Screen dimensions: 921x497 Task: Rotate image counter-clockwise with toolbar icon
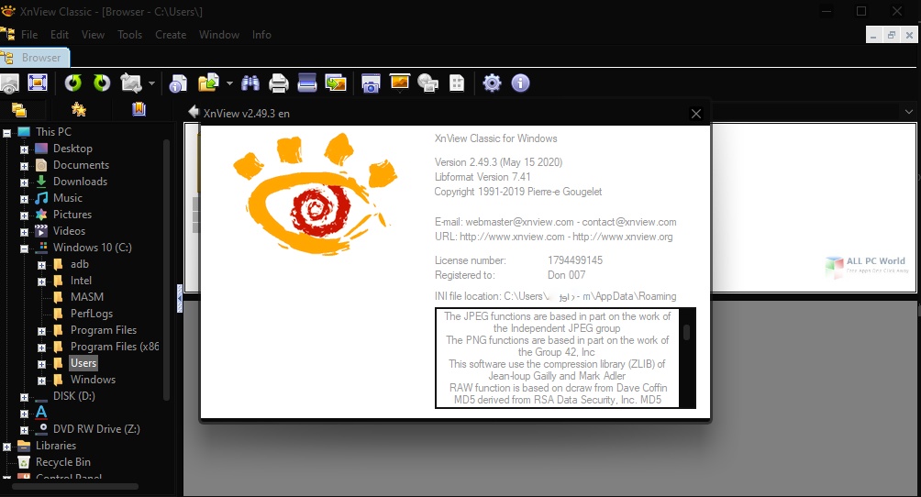click(x=72, y=83)
